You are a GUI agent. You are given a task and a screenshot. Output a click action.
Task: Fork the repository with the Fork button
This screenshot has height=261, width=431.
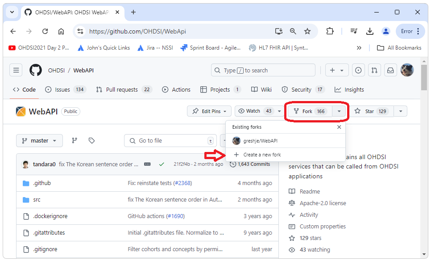pyautogui.click(x=310, y=111)
